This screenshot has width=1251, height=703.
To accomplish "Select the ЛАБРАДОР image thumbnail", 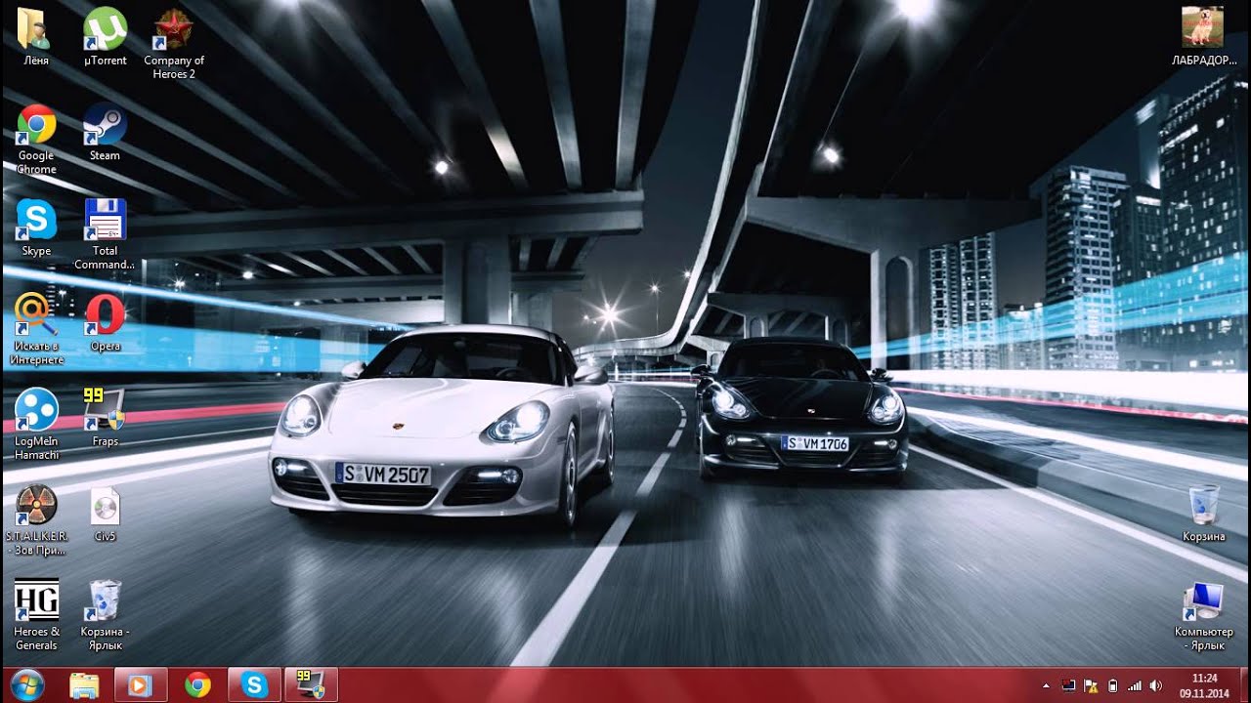I will coord(1203,37).
